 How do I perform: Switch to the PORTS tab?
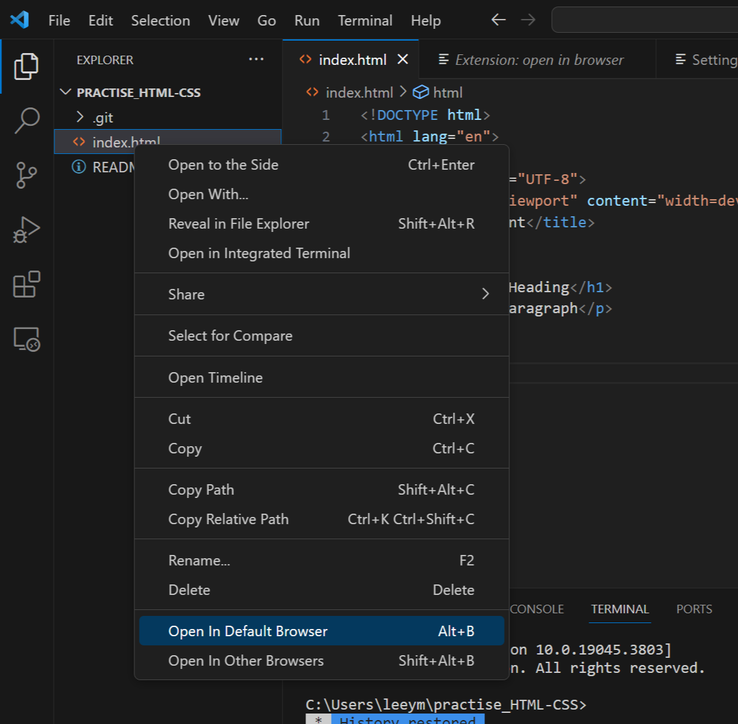[x=693, y=609]
